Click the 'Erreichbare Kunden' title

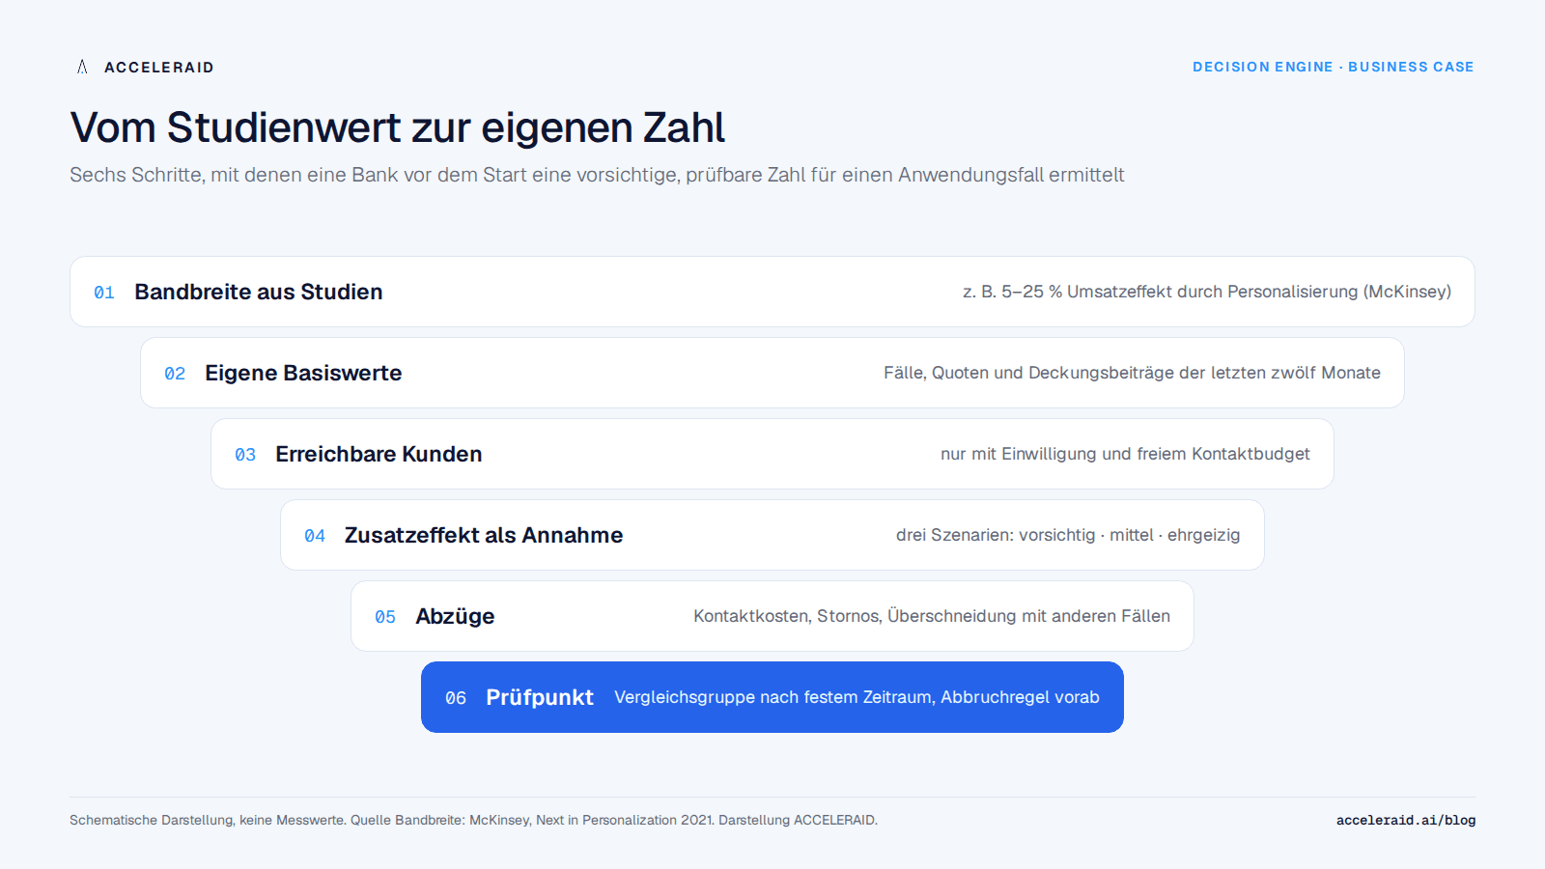tap(379, 454)
